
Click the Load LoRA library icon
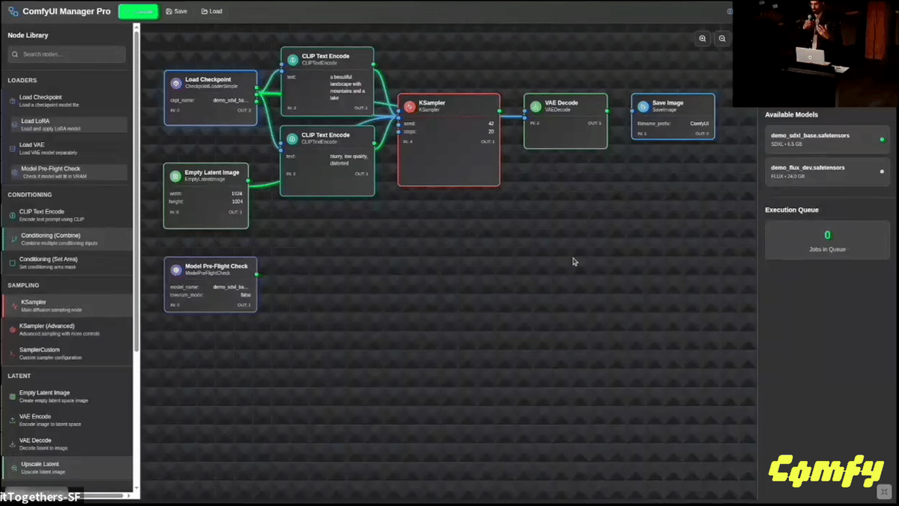click(x=14, y=124)
